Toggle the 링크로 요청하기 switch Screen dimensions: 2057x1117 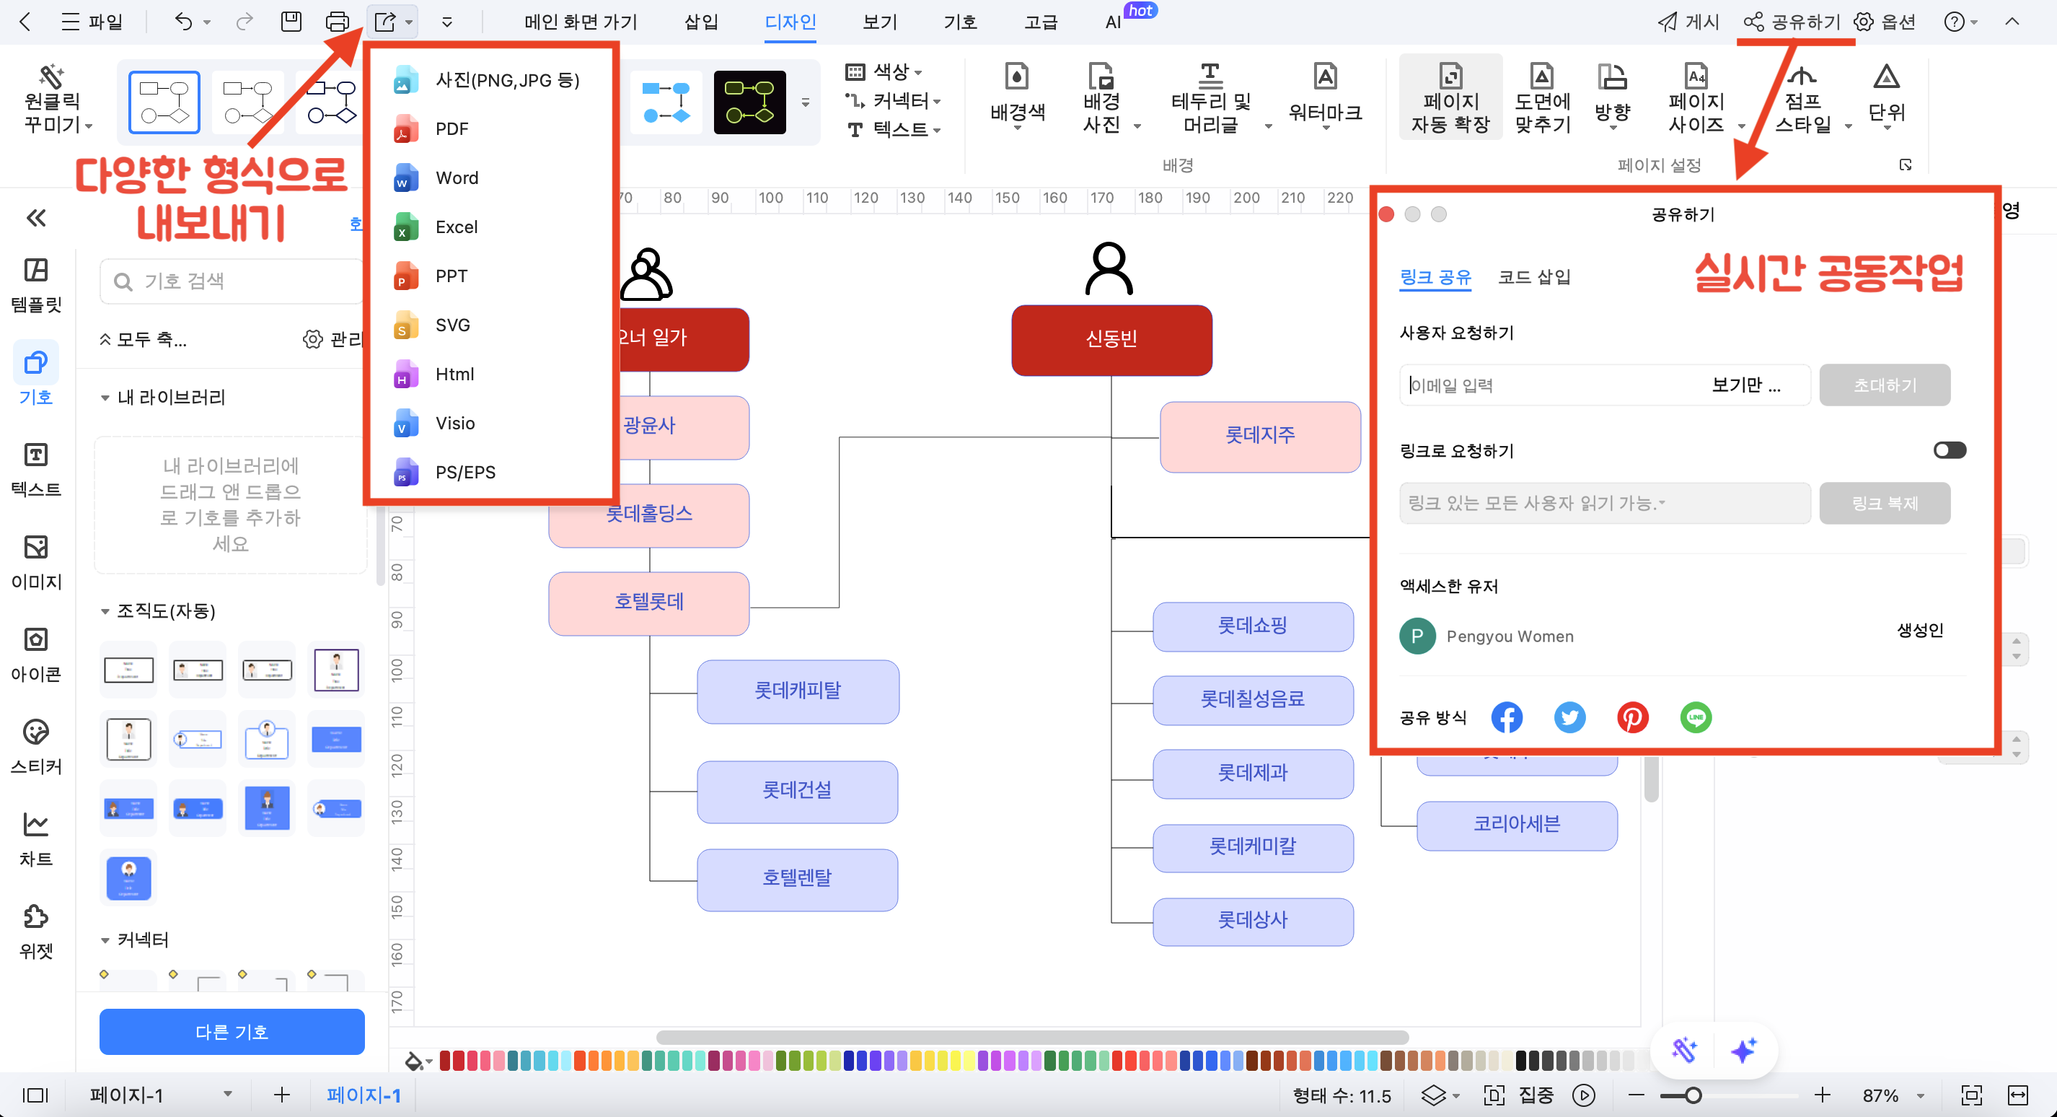1950,450
